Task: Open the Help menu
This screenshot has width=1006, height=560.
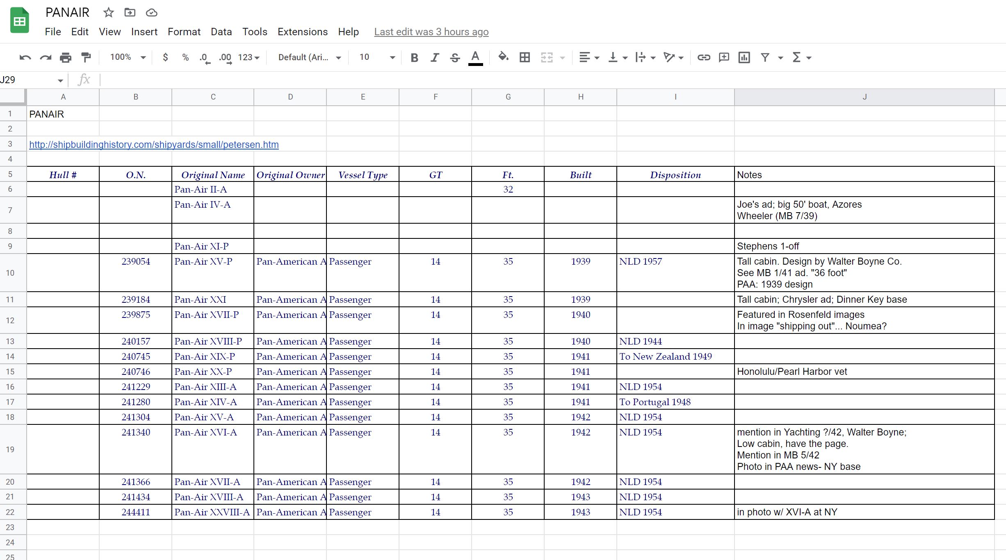Action: 348,32
